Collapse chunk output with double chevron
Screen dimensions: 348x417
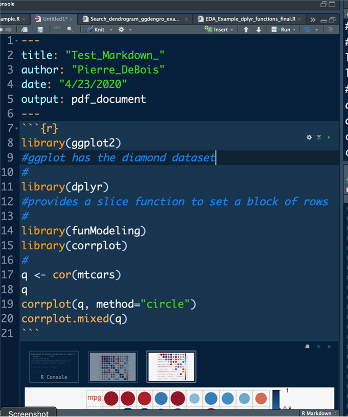click(x=318, y=346)
